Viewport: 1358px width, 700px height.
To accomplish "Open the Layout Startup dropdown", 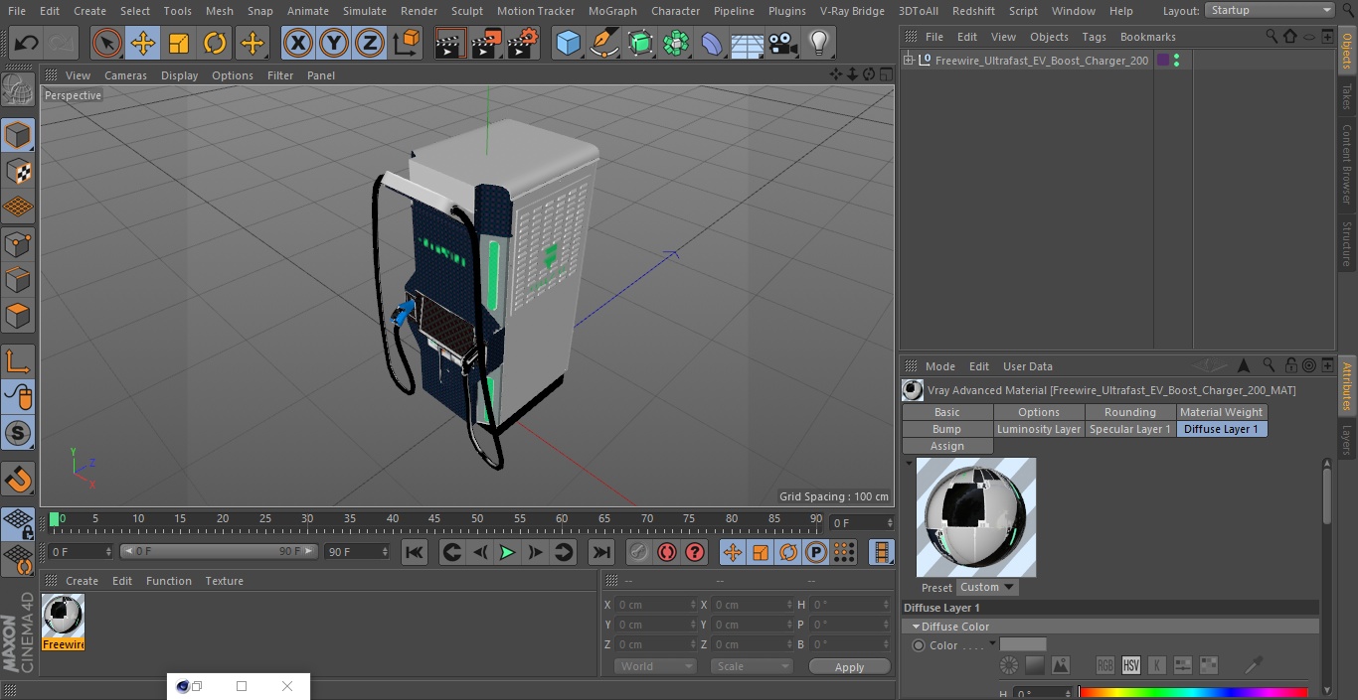I will tap(1270, 10).
